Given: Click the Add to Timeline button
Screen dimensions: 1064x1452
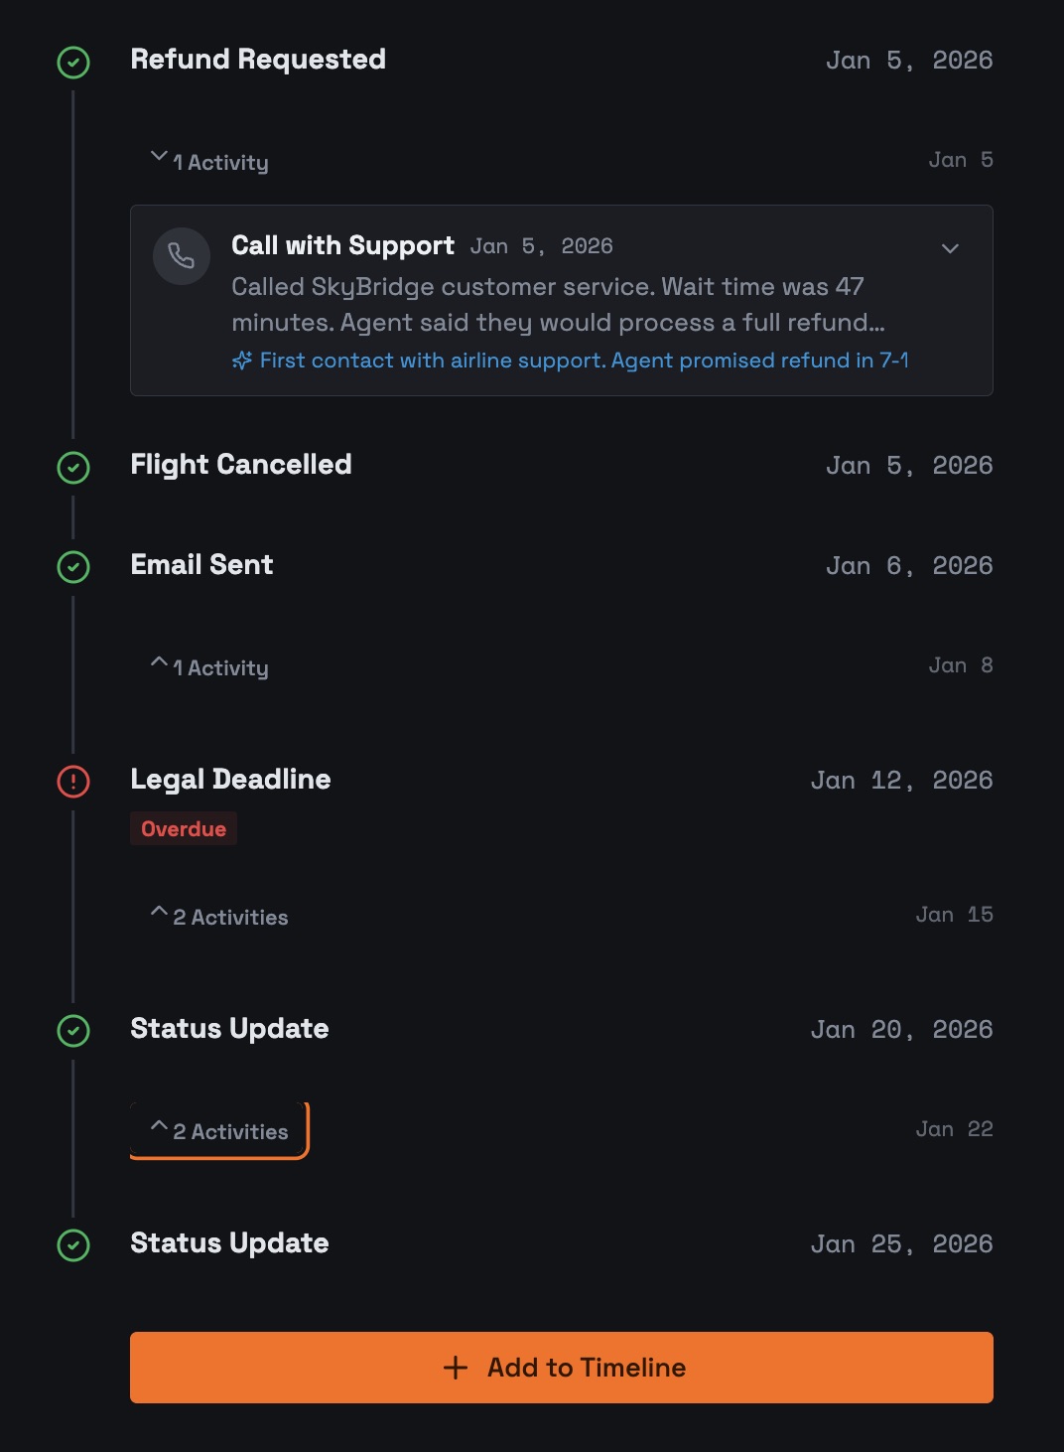Looking at the screenshot, I should 562,1368.
